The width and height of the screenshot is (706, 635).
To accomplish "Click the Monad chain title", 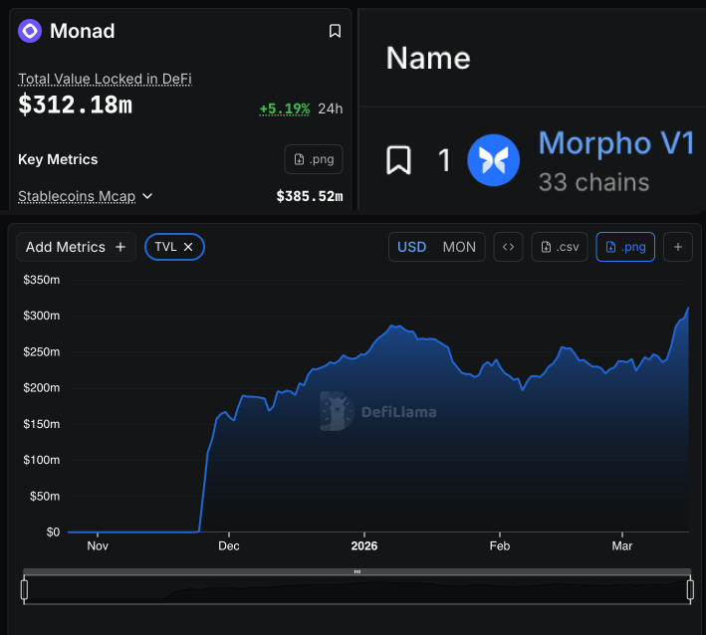I will (82, 31).
